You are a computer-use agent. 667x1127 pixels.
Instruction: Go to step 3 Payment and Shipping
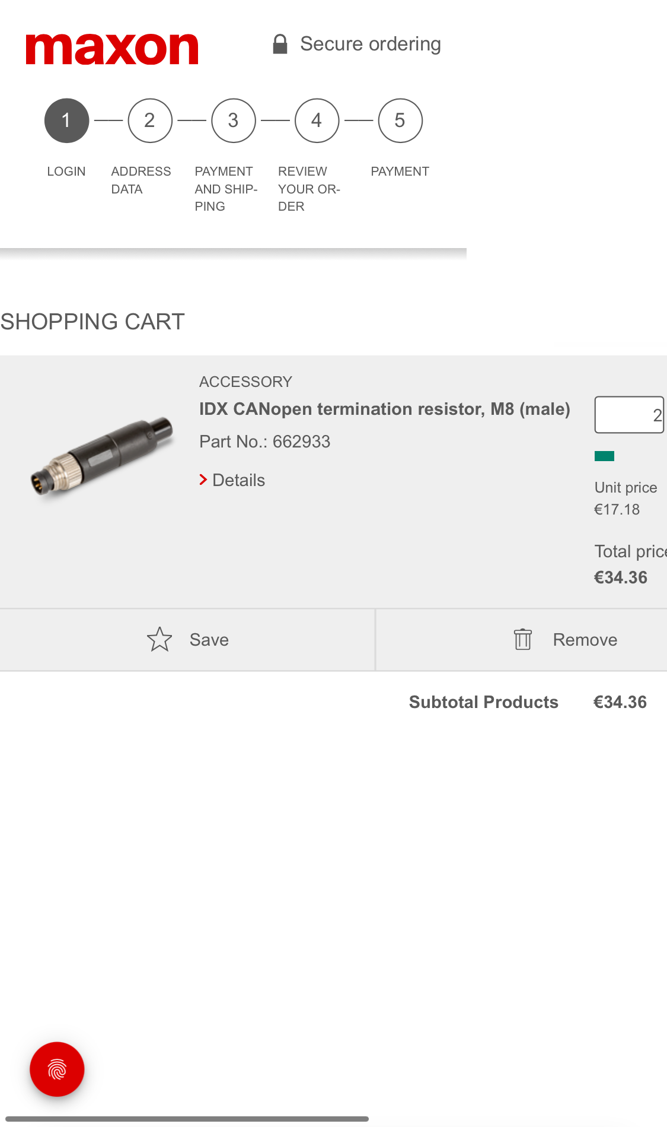(234, 120)
